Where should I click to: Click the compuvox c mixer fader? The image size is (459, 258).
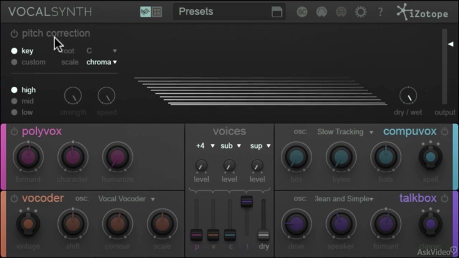229,235
